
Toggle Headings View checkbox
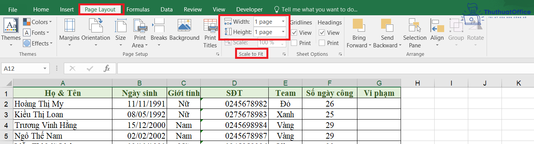click(x=322, y=33)
